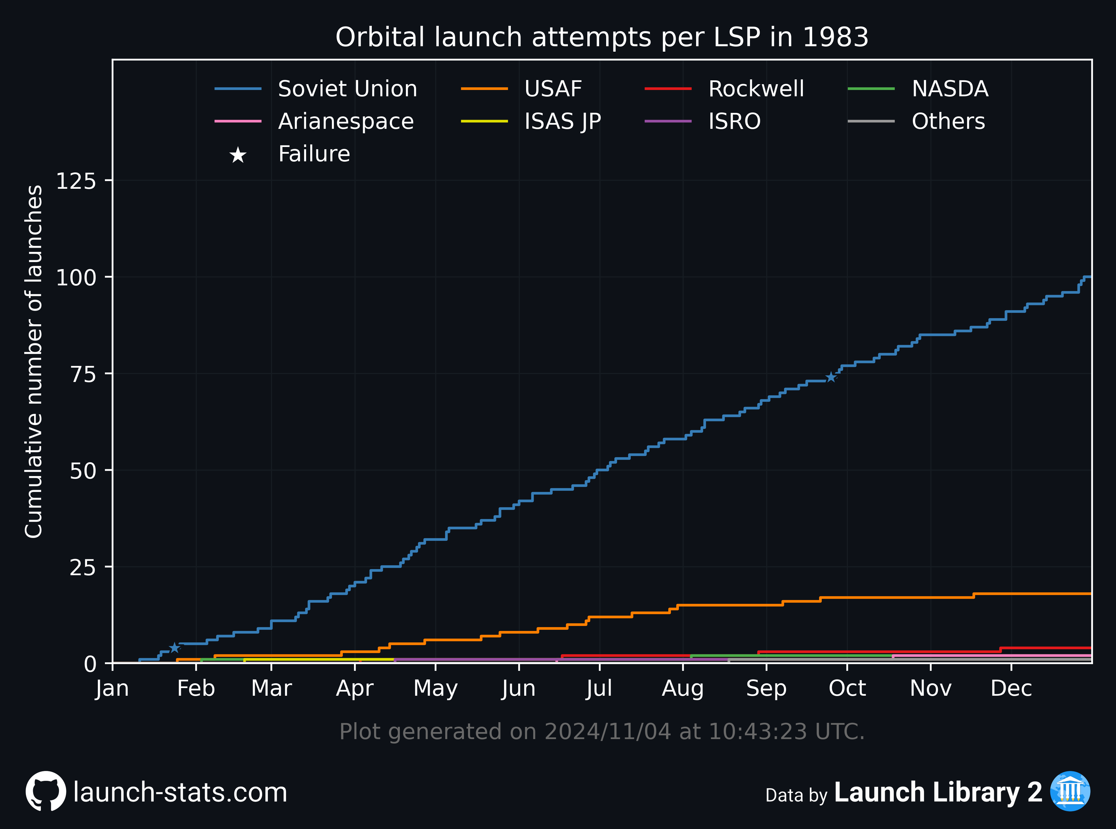The height and width of the screenshot is (829, 1116).
Task: Click the NASDA legend label
Action: coord(950,89)
